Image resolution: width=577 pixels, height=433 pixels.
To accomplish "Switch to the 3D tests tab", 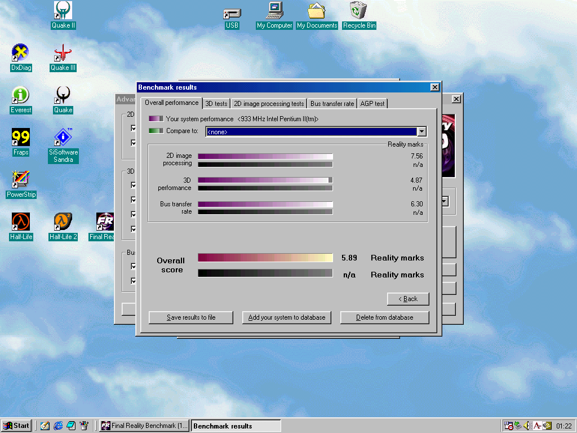I will [216, 104].
